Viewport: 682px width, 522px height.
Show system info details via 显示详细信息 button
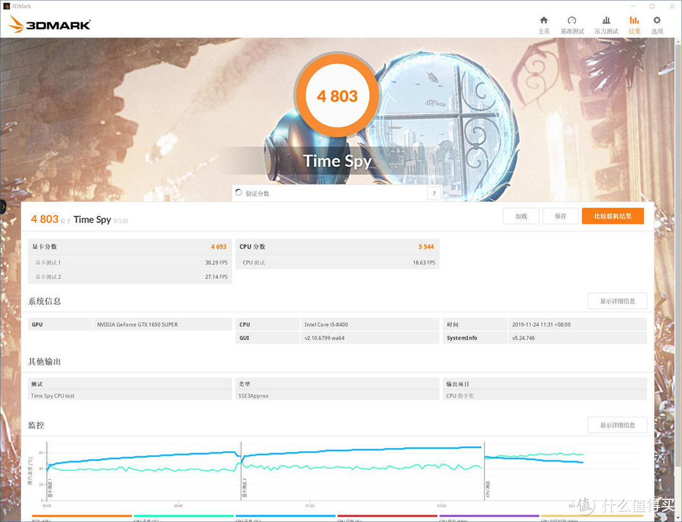[x=617, y=301]
